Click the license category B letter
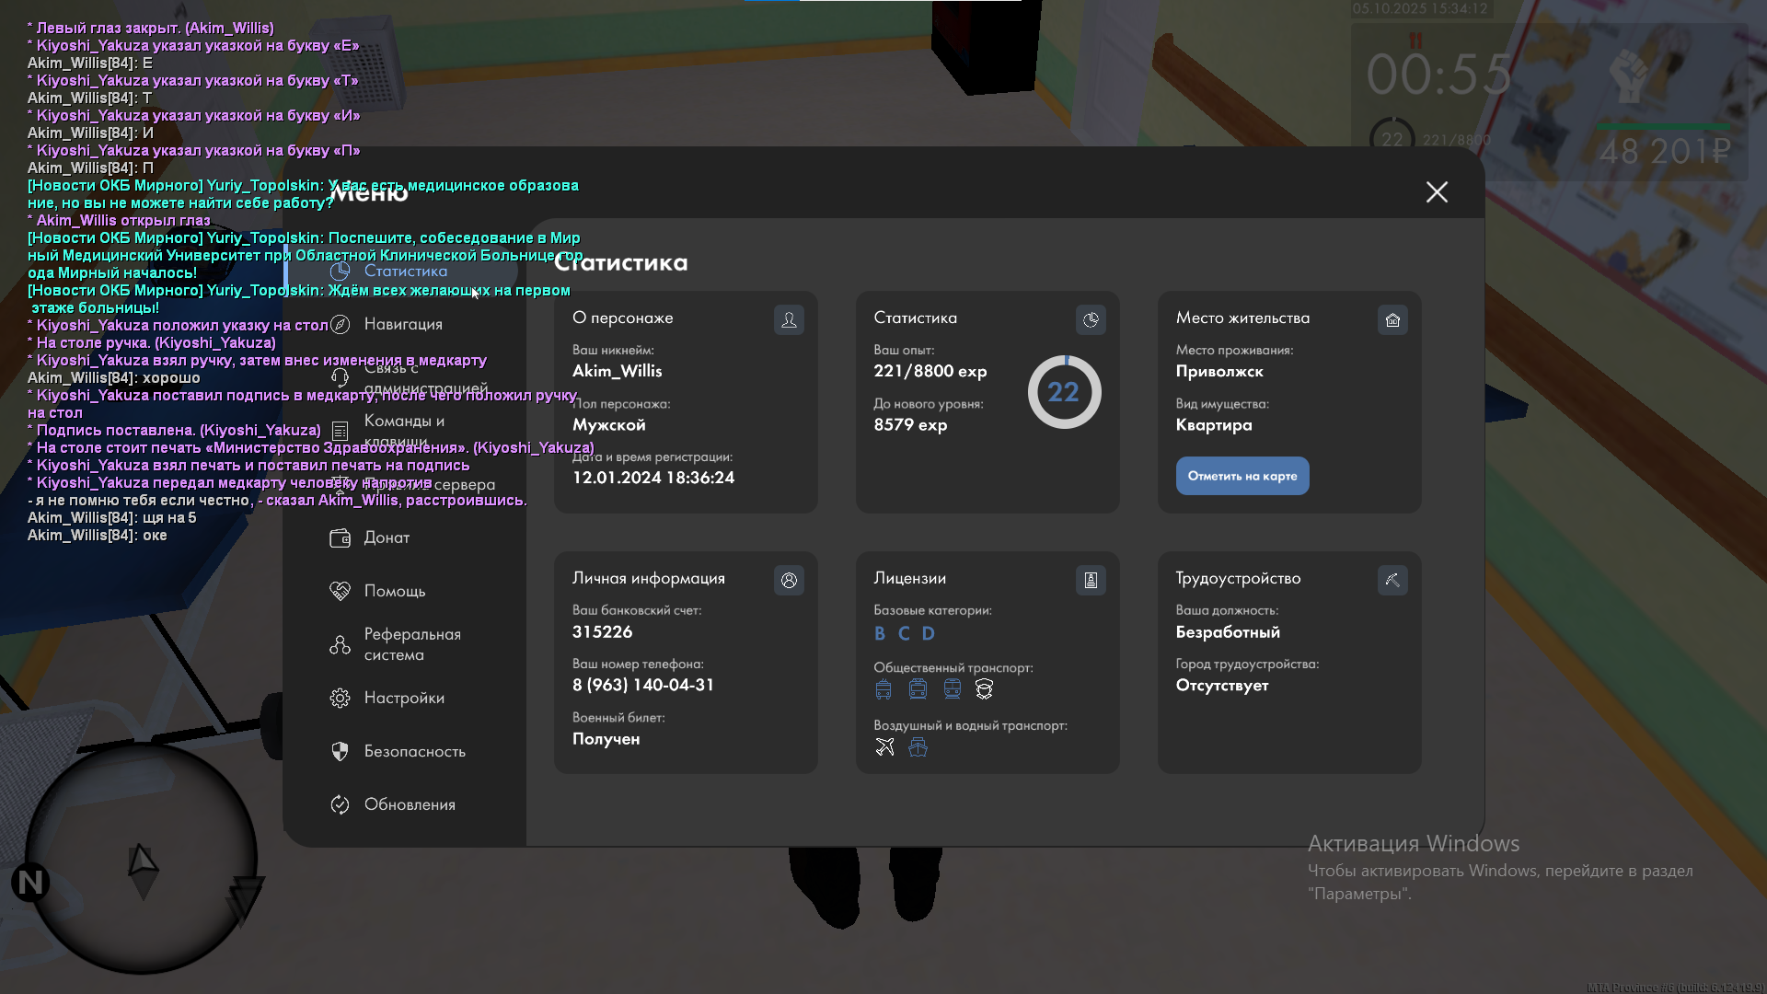 click(880, 634)
